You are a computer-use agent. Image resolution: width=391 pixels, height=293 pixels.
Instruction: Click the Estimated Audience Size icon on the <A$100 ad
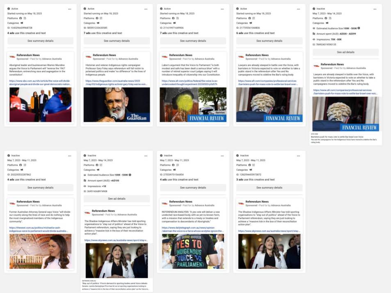pos(85,174)
